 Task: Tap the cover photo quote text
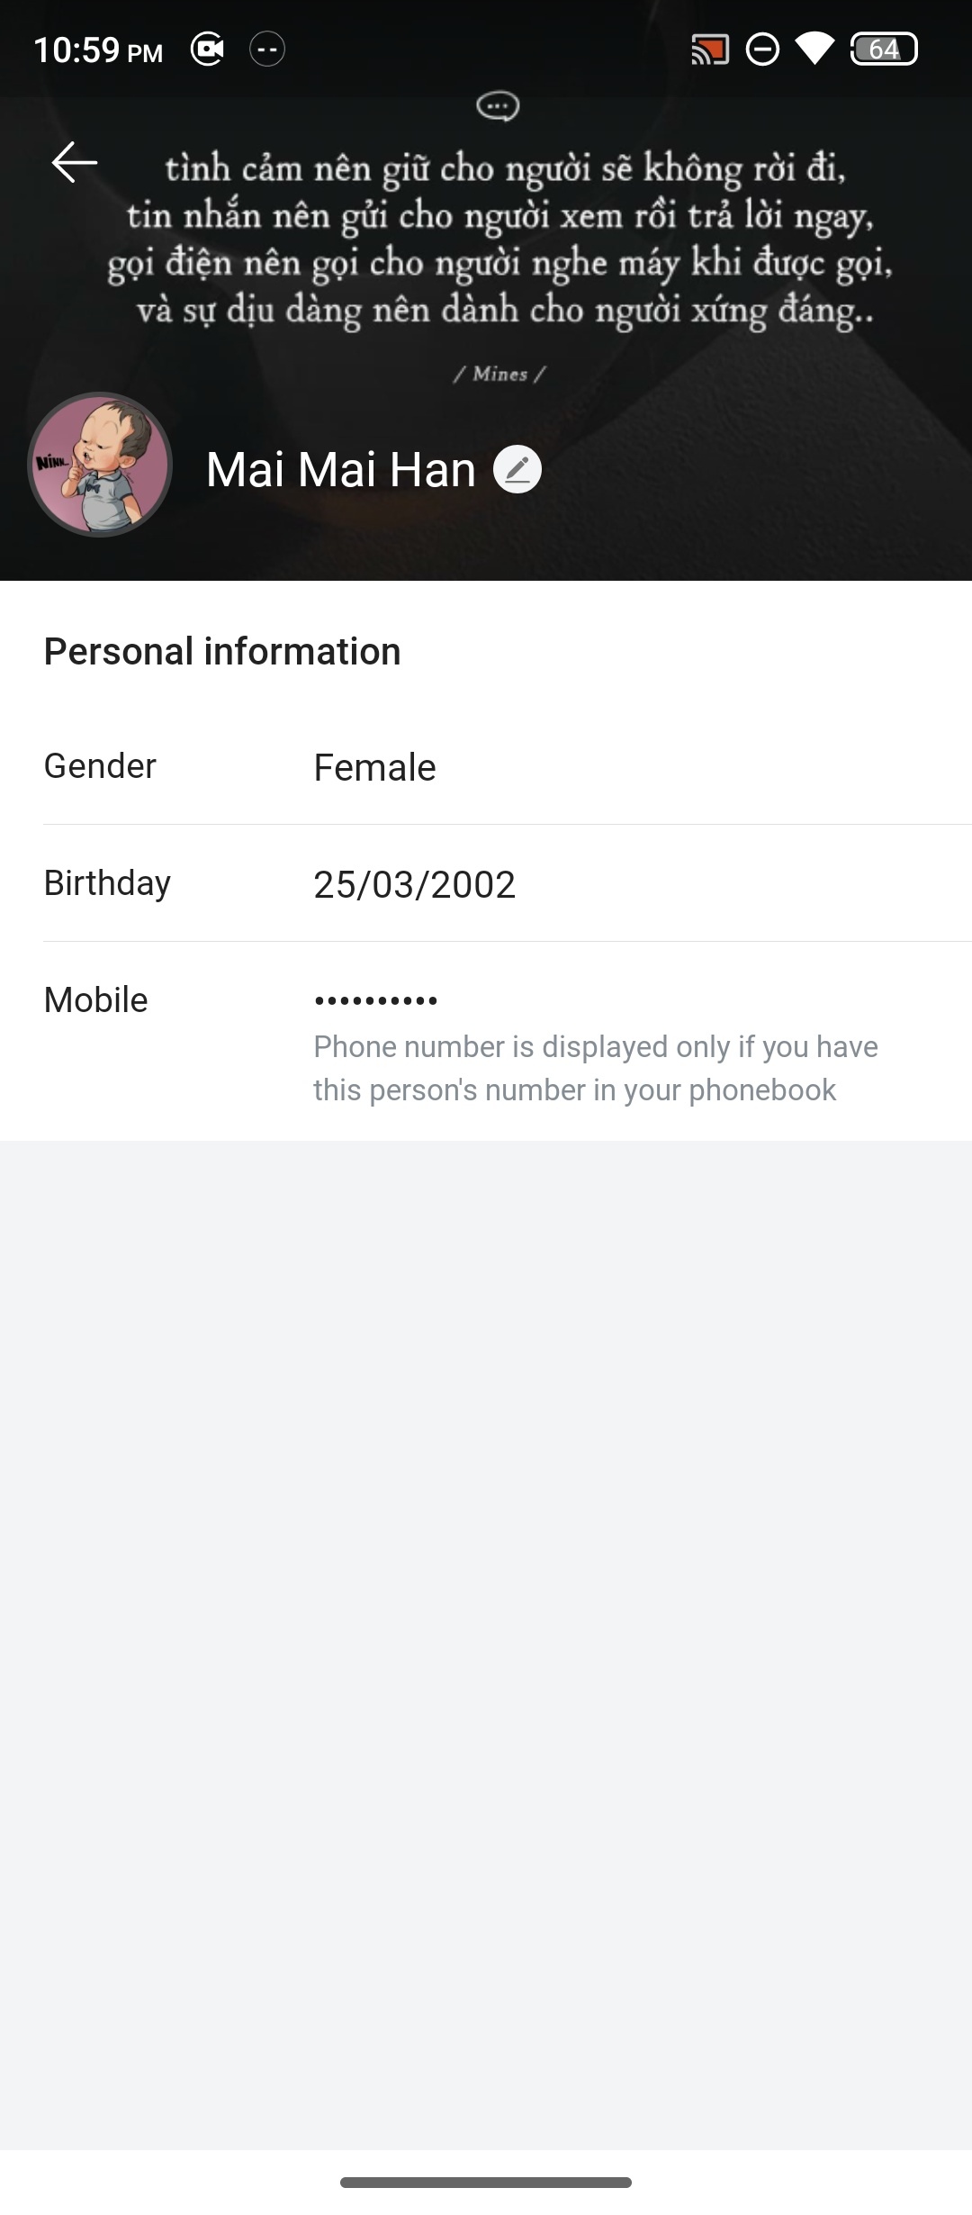pyautogui.click(x=499, y=239)
